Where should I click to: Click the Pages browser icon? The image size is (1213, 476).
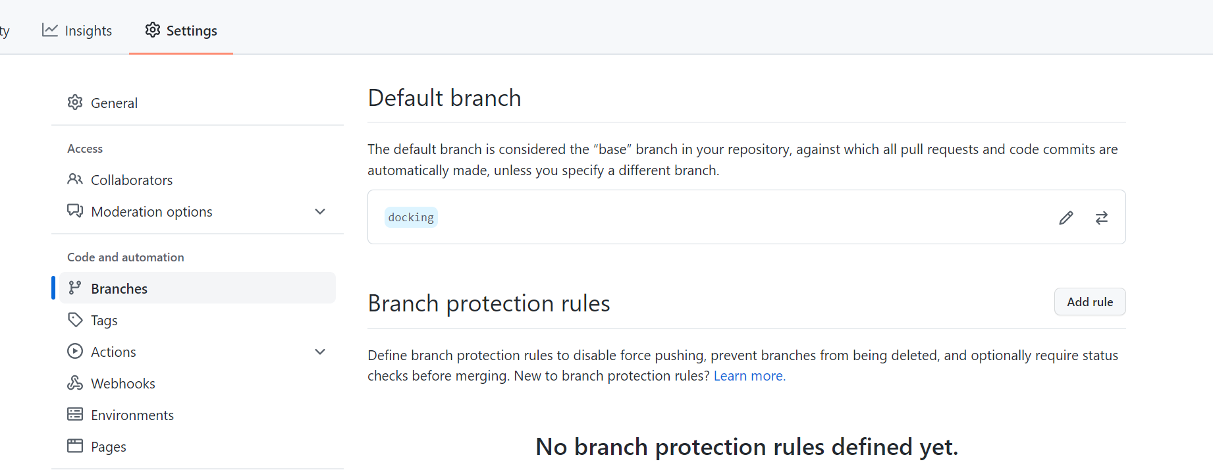tap(75, 446)
